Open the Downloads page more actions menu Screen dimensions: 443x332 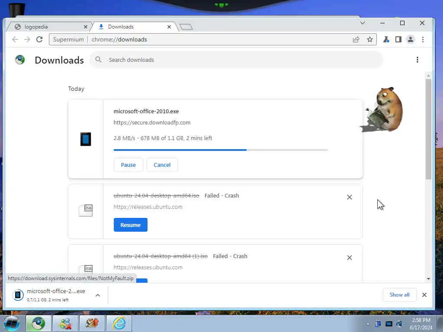(417, 60)
